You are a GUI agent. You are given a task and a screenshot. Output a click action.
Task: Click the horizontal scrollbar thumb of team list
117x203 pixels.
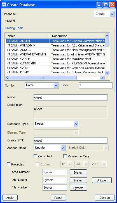click(x=43, y=78)
